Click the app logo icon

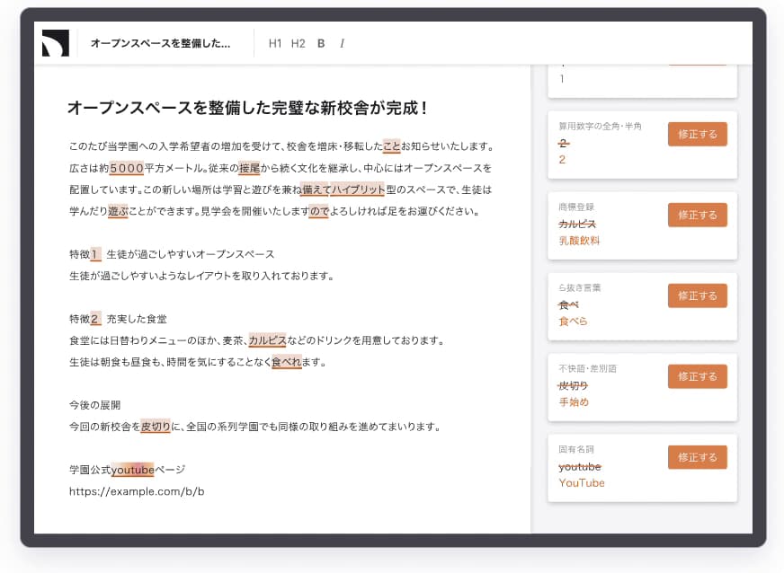pyautogui.click(x=55, y=43)
